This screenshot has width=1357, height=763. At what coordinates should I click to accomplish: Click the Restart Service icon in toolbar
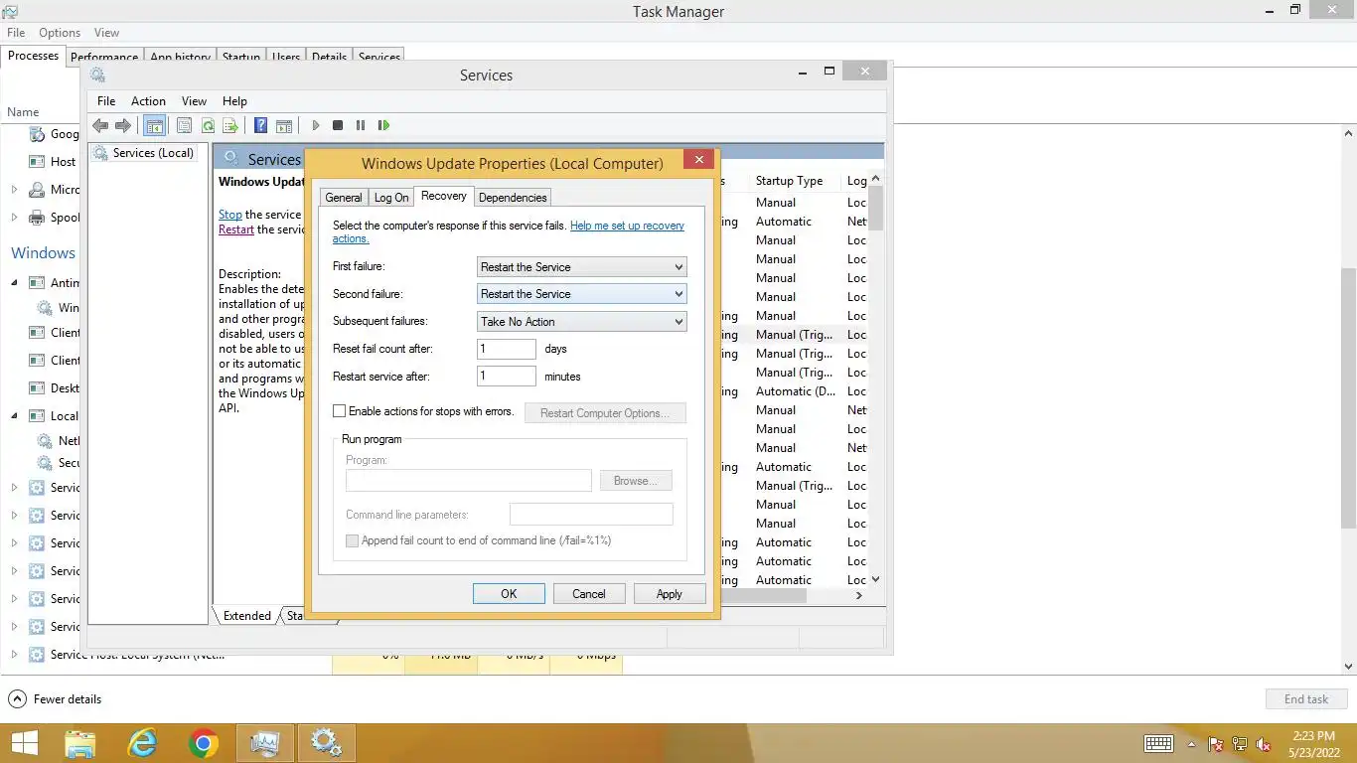coord(383,125)
